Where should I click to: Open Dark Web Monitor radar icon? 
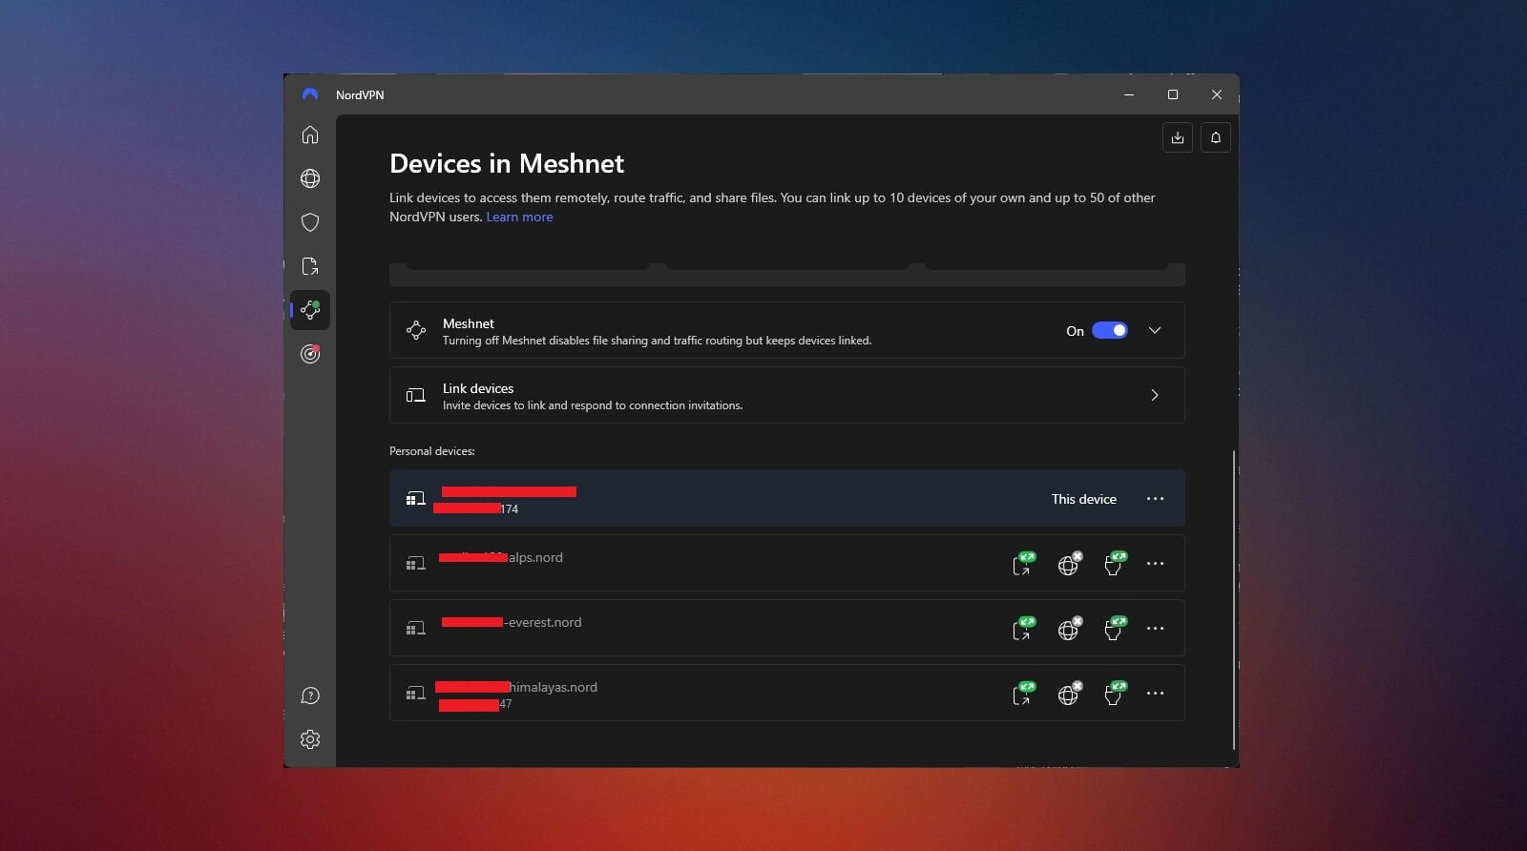click(x=310, y=354)
